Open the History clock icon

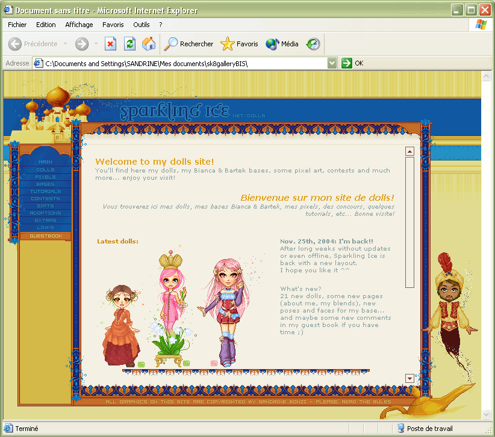pyautogui.click(x=313, y=44)
